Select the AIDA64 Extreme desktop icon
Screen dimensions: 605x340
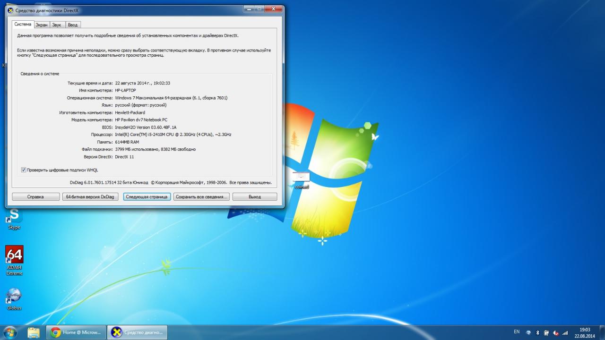[x=14, y=260]
